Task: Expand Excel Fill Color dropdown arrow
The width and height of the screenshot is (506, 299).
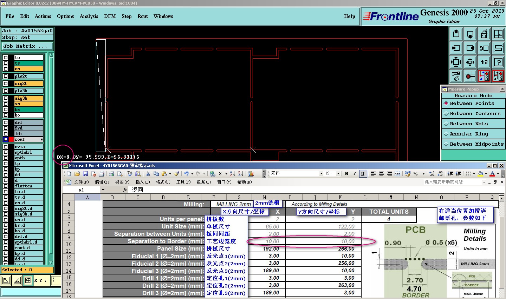Action: click(x=486, y=174)
